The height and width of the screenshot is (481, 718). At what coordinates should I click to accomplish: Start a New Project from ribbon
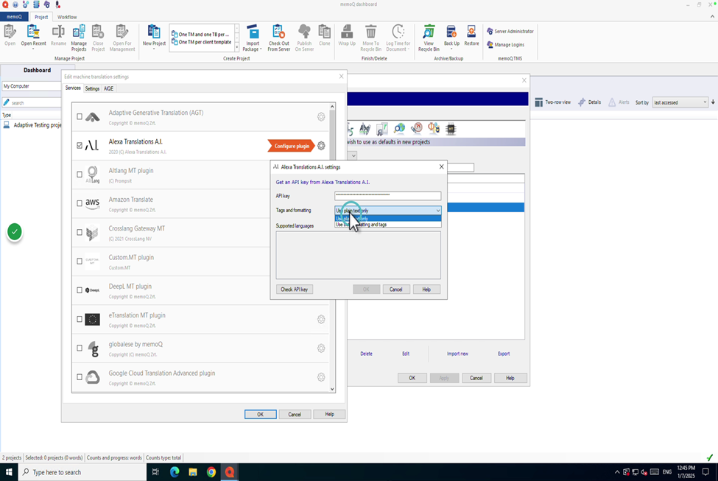pos(154,36)
